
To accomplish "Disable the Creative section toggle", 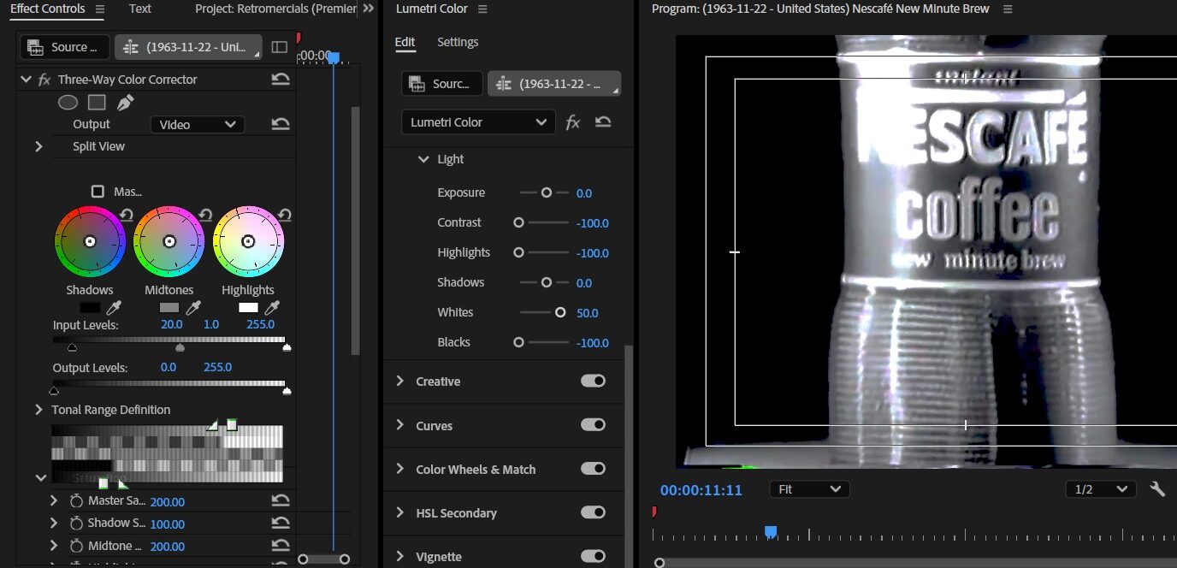I will pyautogui.click(x=593, y=381).
